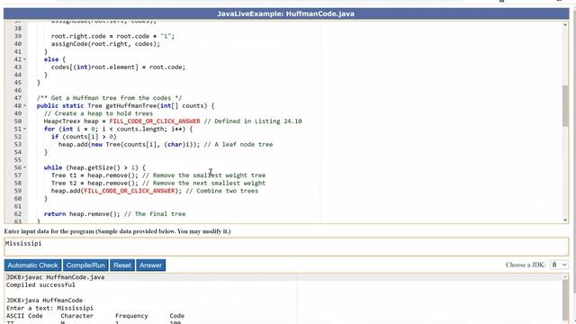
Task: Collapse the while loop fold at line 56
Action: tap(24, 167)
